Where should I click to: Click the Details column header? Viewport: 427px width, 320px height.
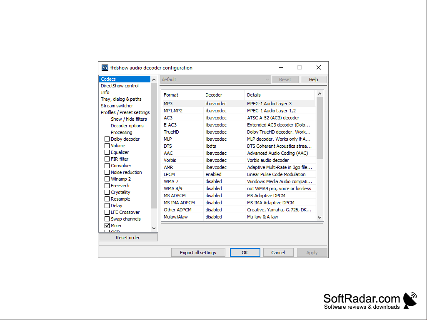click(280, 95)
